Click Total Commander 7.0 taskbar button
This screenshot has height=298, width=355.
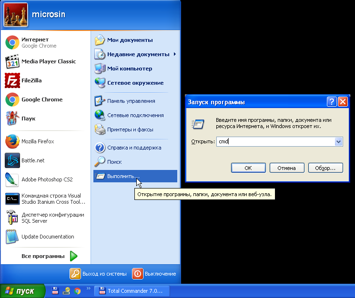[x=132, y=291]
